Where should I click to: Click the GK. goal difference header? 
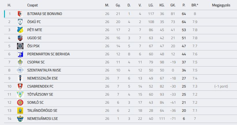[173, 5]
